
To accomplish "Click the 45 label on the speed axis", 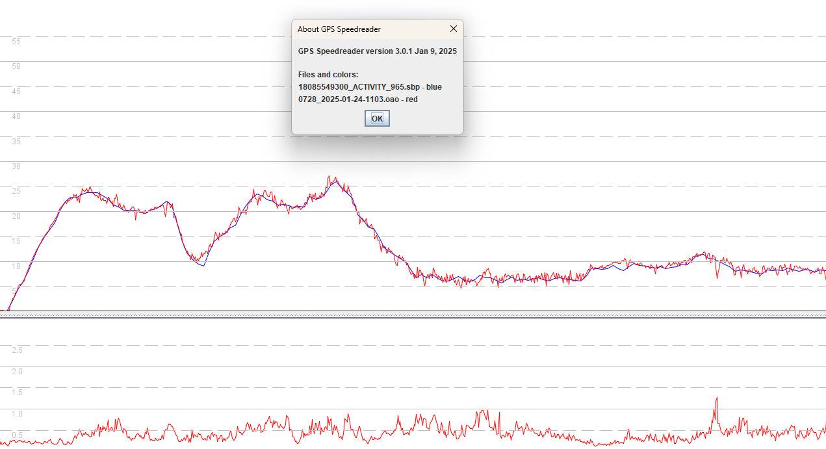I will pyautogui.click(x=16, y=92).
